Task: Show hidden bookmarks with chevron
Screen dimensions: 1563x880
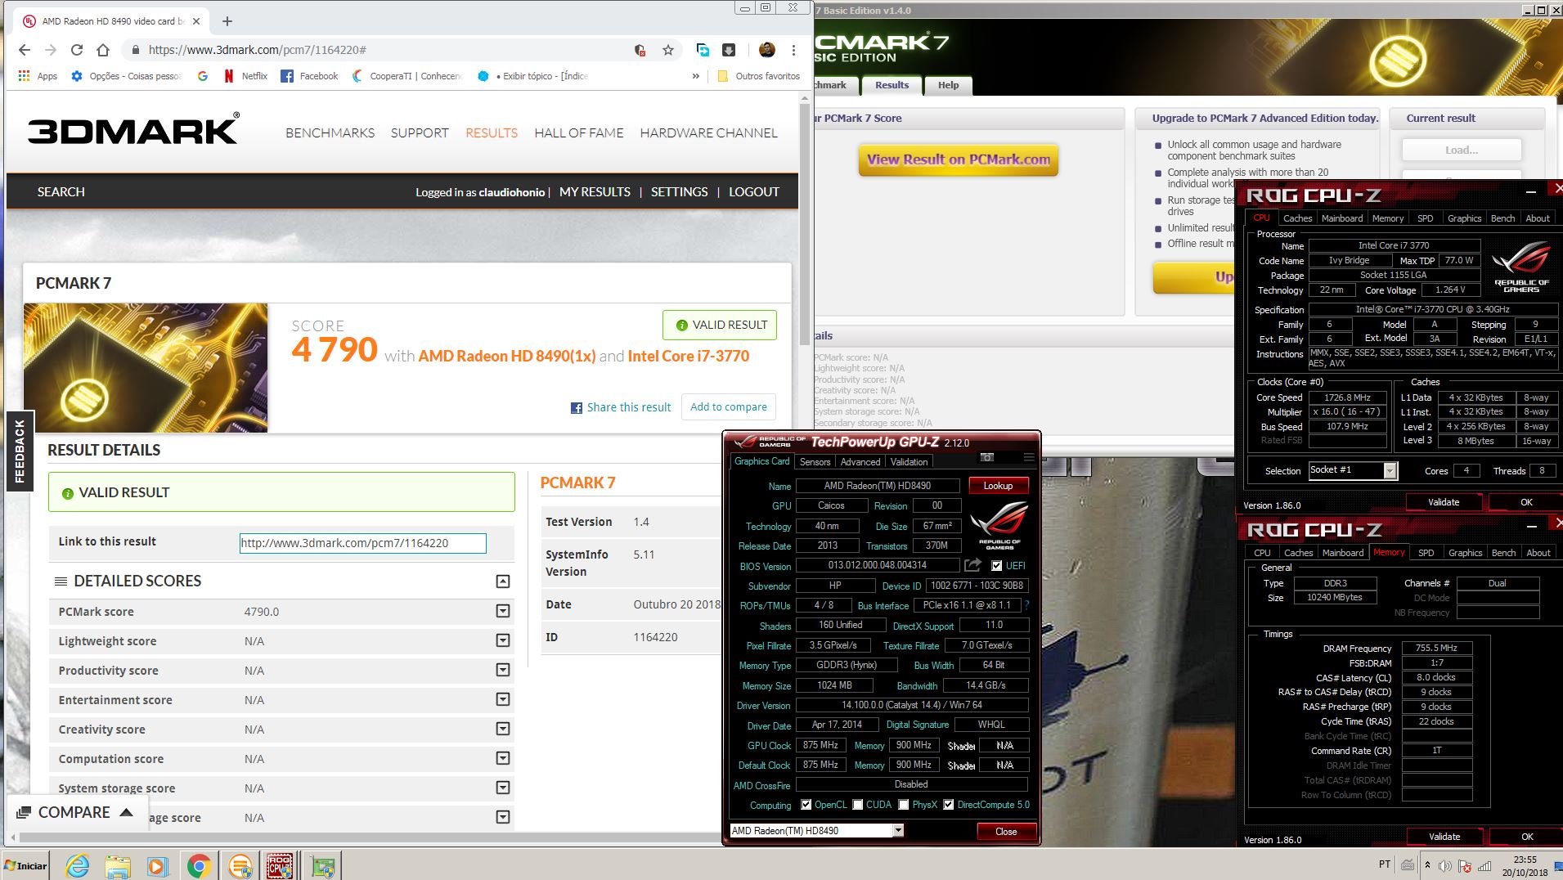Action: [696, 76]
